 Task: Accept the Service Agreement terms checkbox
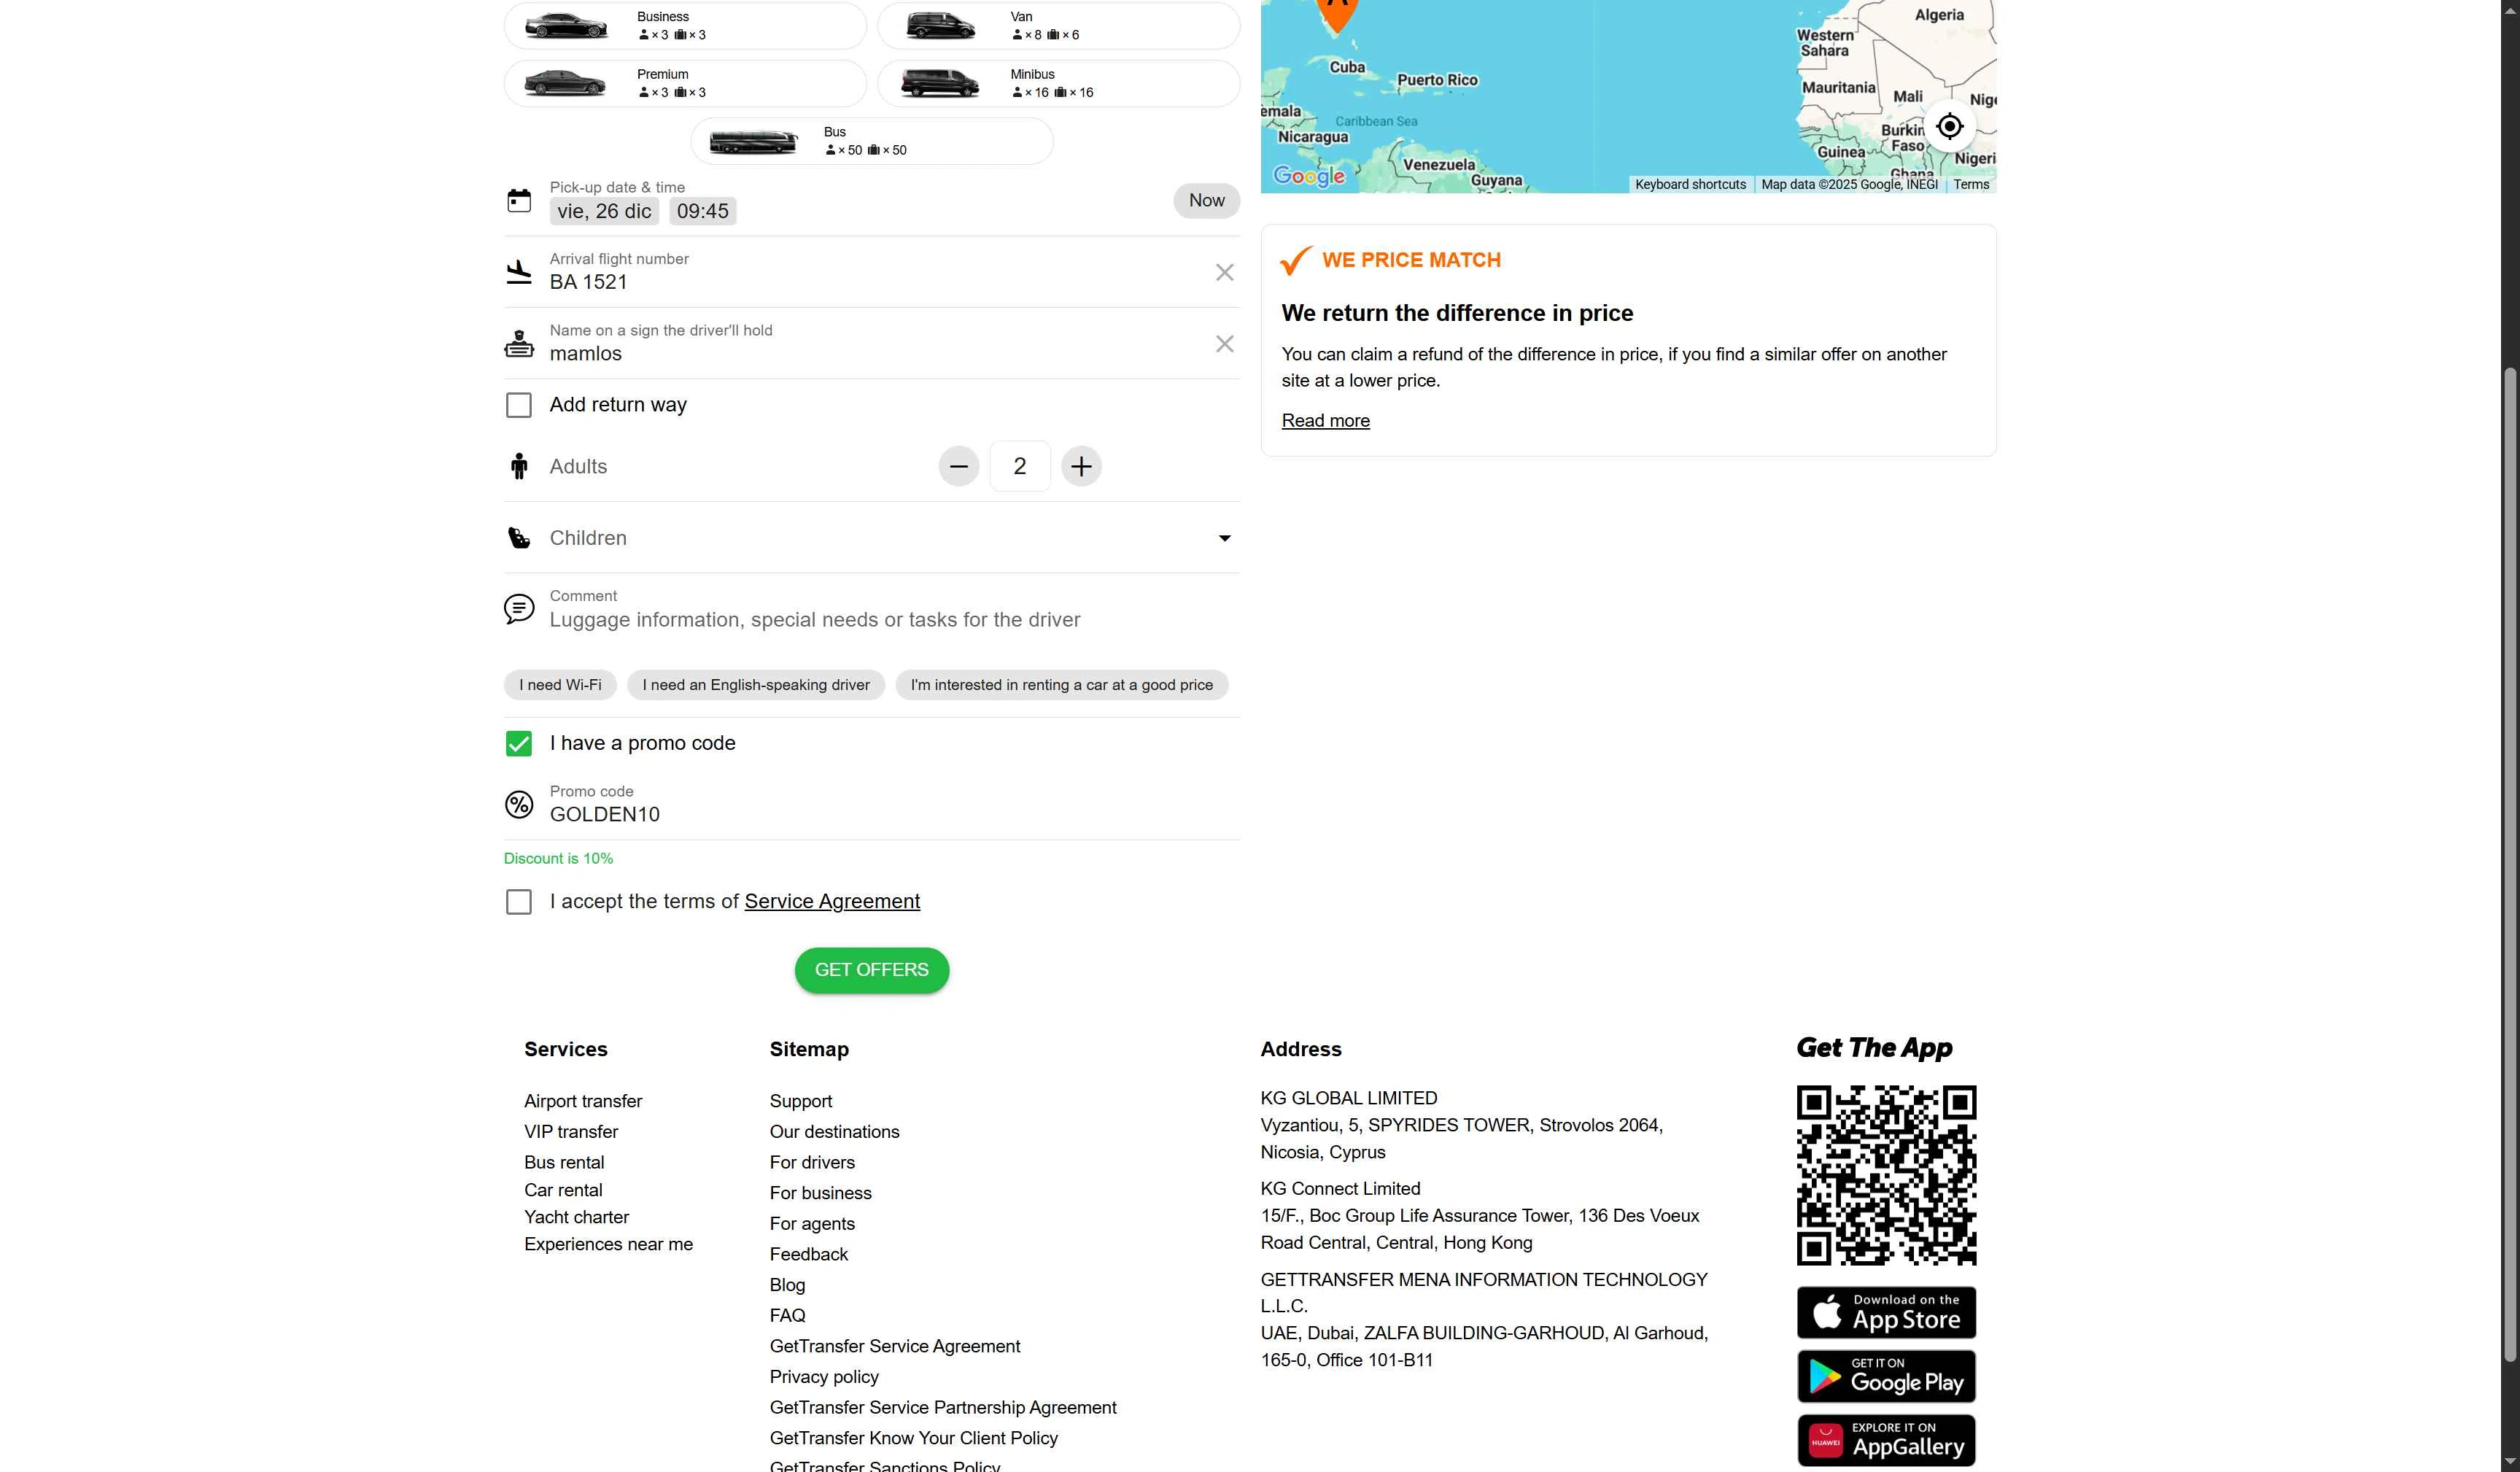tap(519, 902)
